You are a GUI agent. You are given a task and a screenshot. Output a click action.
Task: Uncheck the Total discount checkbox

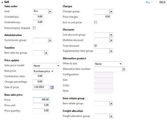pos(95,46)
